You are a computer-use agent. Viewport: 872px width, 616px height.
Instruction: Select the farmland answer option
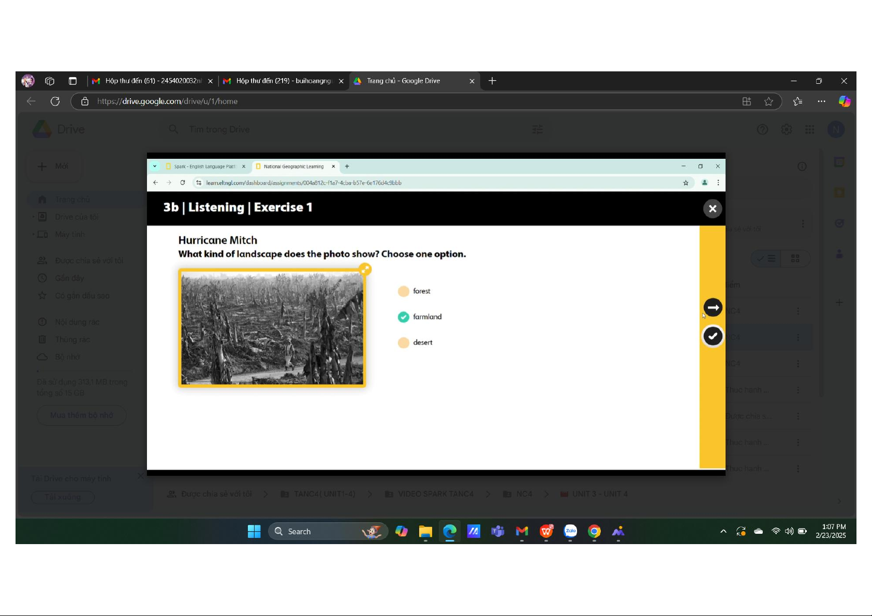pos(404,317)
